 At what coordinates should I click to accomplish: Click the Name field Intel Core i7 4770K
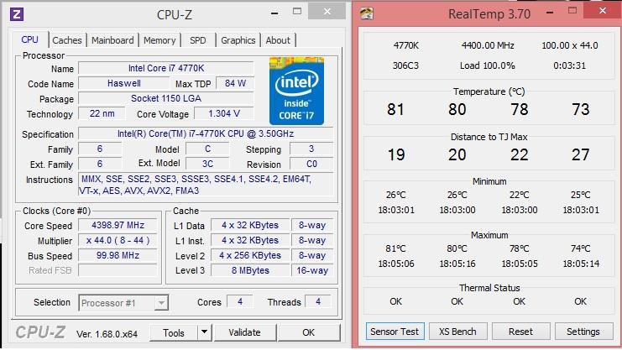click(166, 68)
